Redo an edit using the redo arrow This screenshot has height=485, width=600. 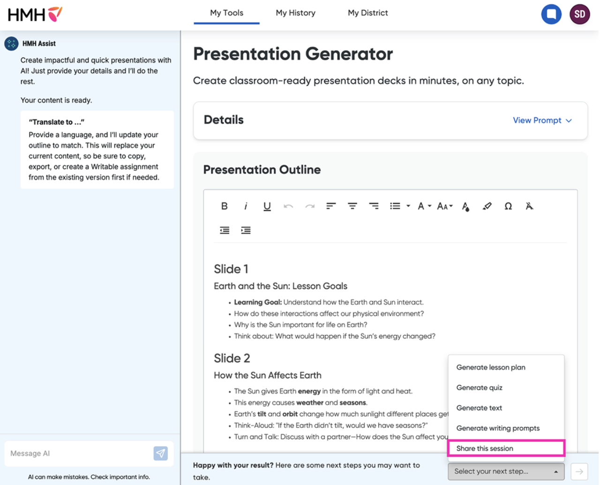click(x=309, y=207)
